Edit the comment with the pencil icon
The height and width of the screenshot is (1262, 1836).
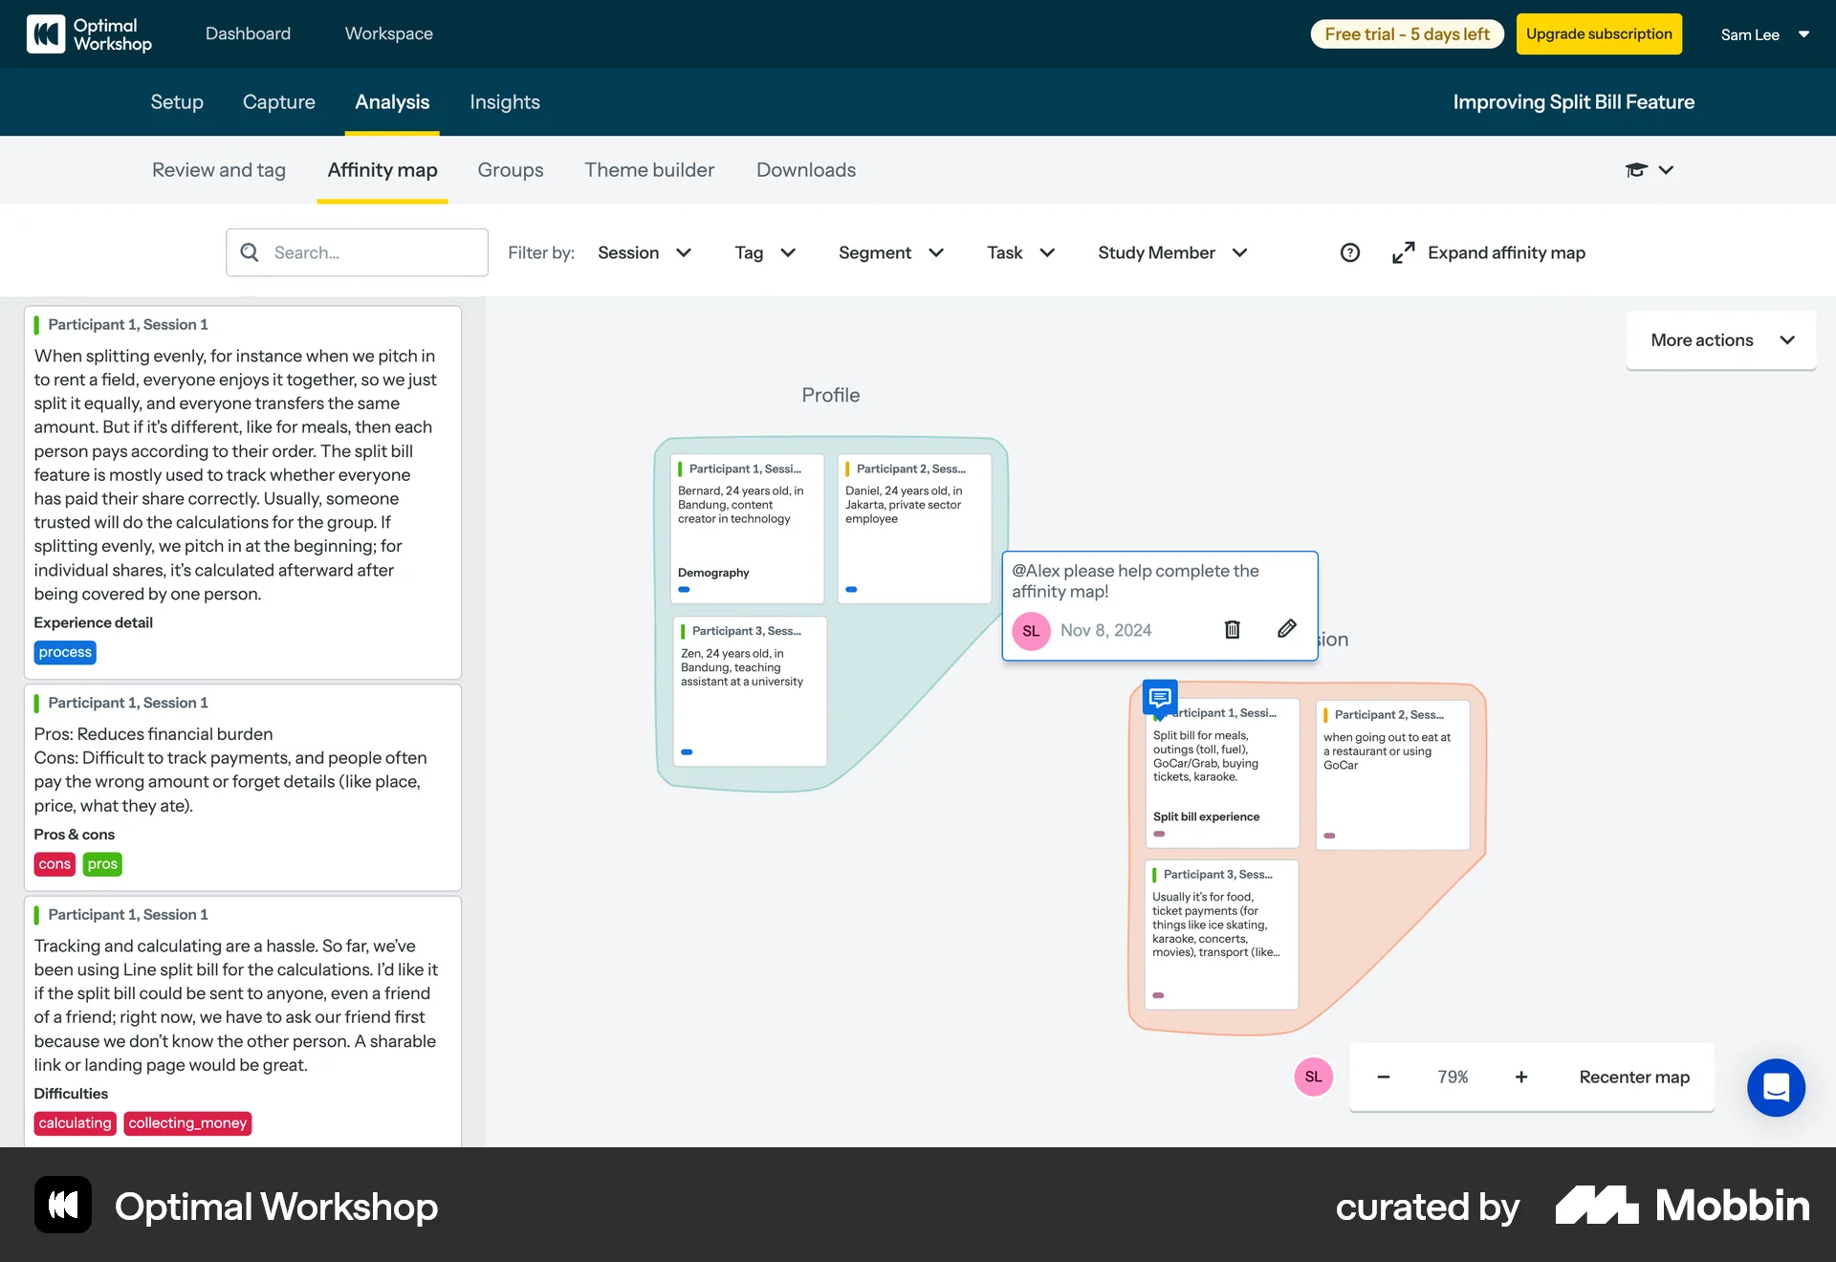point(1286,629)
